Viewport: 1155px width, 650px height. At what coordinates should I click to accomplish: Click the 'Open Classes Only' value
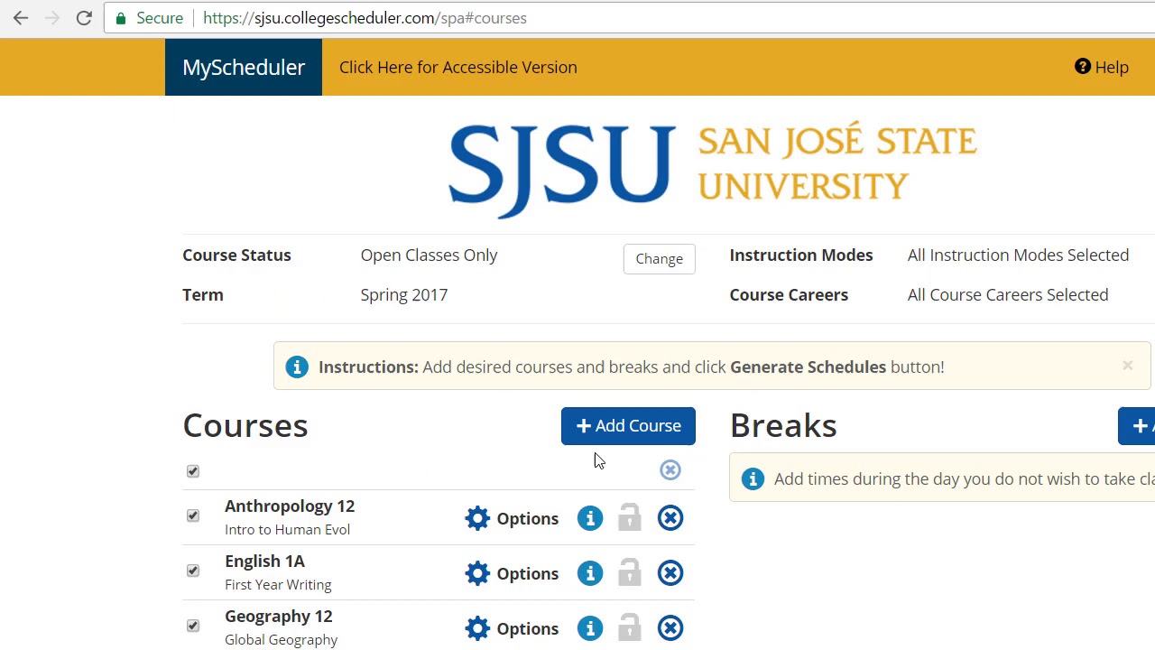429,255
